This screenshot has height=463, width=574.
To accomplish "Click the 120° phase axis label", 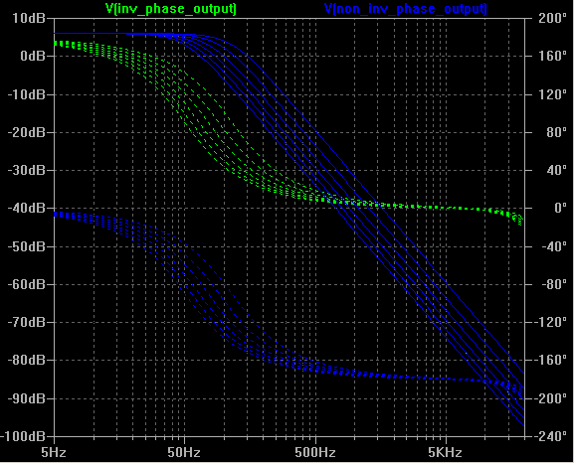I will point(553,94).
